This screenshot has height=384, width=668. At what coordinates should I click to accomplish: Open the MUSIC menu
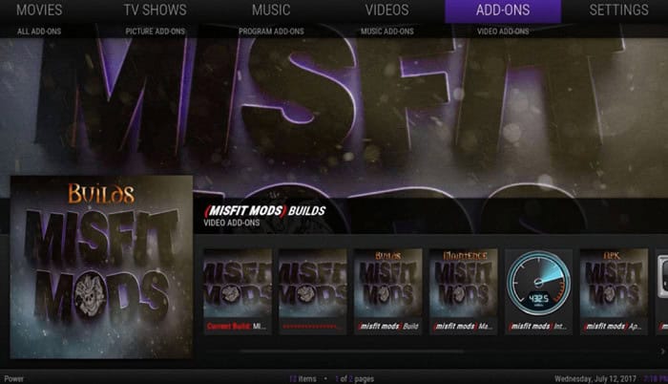tap(271, 10)
